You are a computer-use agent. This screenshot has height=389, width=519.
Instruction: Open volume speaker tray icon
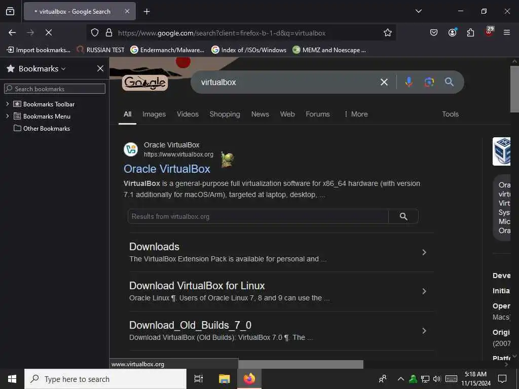[437, 379]
